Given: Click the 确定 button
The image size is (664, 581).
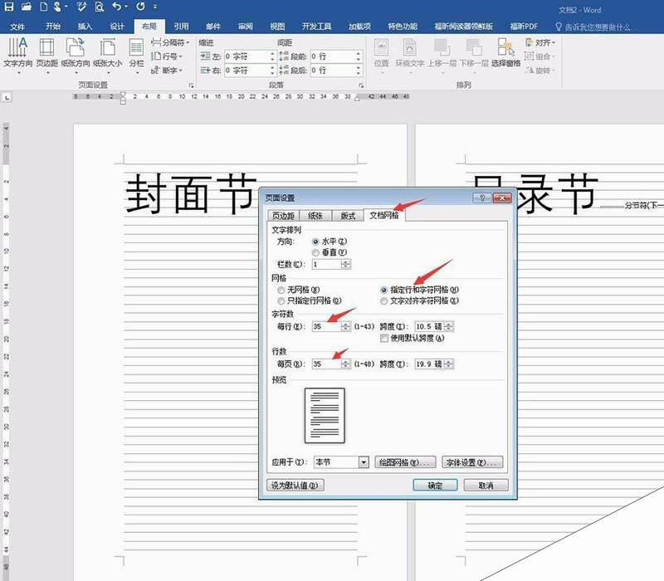Looking at the screenshot, I should (435, 486).
